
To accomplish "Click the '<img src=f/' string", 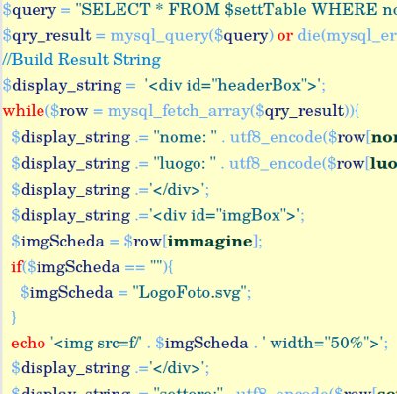I will click(96, 344).
